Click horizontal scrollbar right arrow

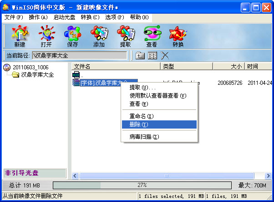pyautogui.click(x=268, y=176)
